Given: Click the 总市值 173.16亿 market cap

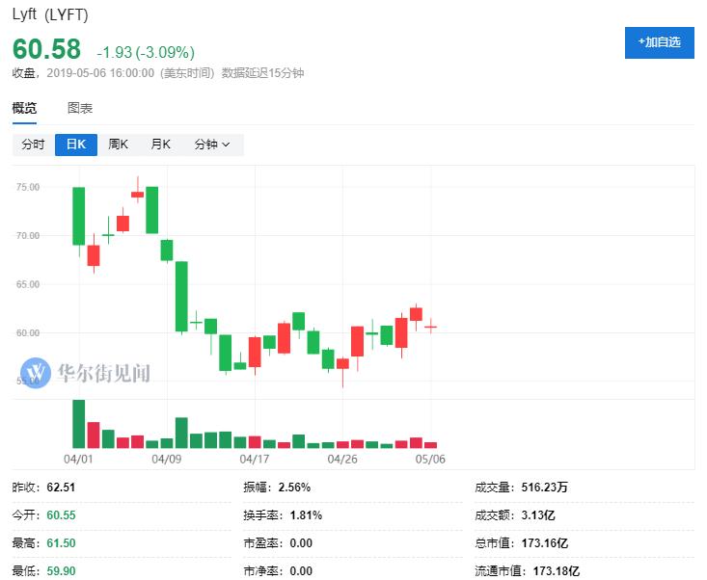Looking at the screenshot, I should pyautogui.click(x=545, y=543).
